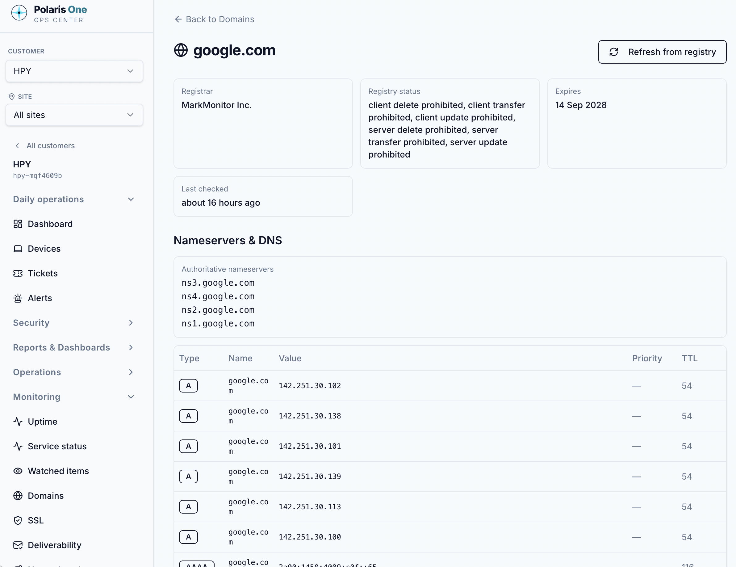Click the Nameservers & DNS heading
The image size is (736, 567).
click(x=228, y=240)
